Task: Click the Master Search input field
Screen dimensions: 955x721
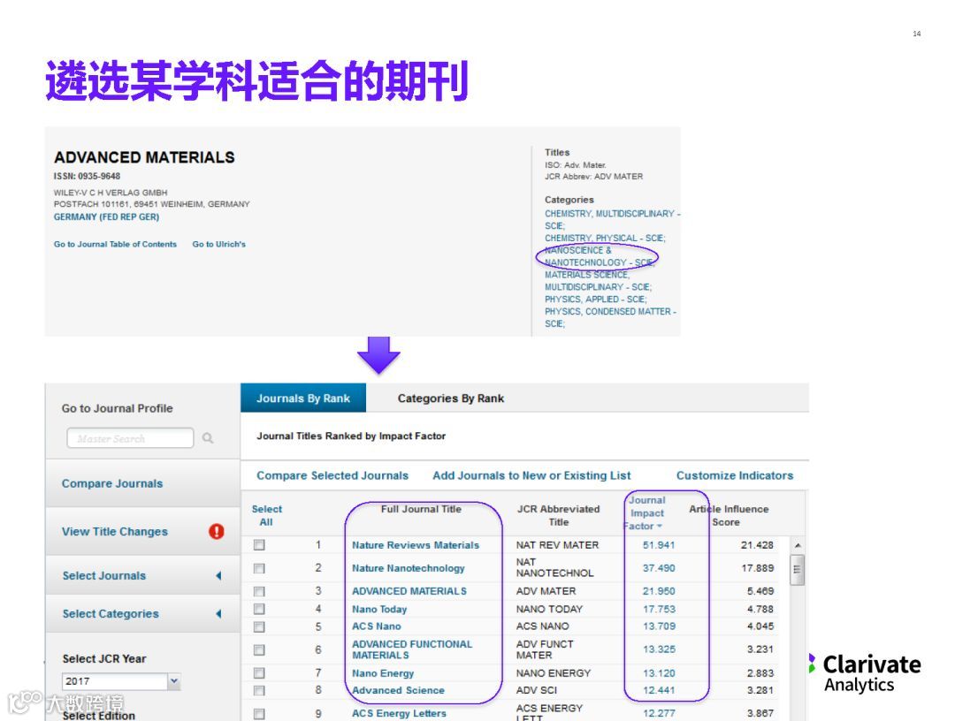Action: [x=130, y=438]
